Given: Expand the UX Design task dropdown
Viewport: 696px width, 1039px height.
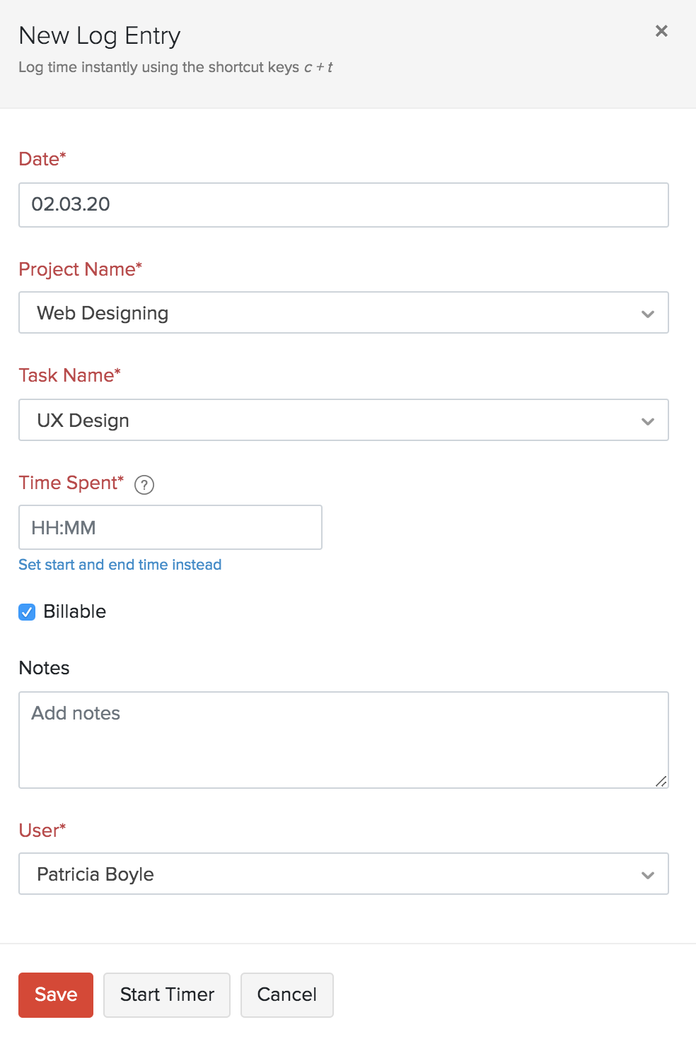Looking at the screenshot, I should (344, 421).
